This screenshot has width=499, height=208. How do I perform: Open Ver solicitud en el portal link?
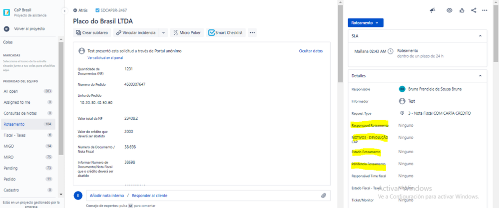105,58
